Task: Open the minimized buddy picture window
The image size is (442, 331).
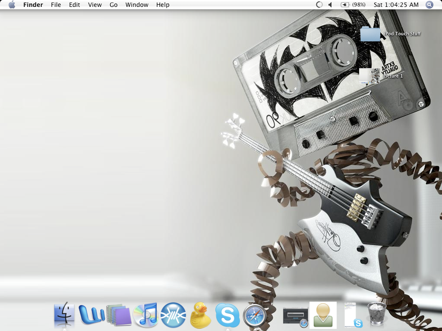Action: click(323, 315)
